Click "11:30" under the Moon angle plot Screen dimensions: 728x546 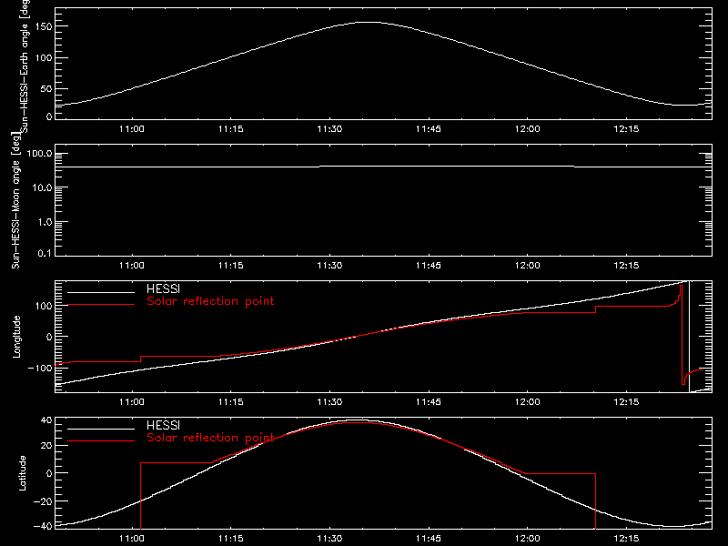pyautogui.click(x=329, y=266)
